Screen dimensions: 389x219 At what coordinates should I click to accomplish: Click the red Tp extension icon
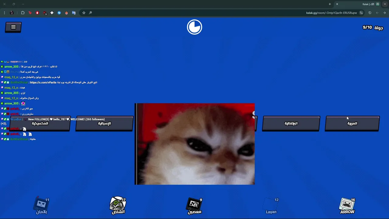(x=30, y=13)
